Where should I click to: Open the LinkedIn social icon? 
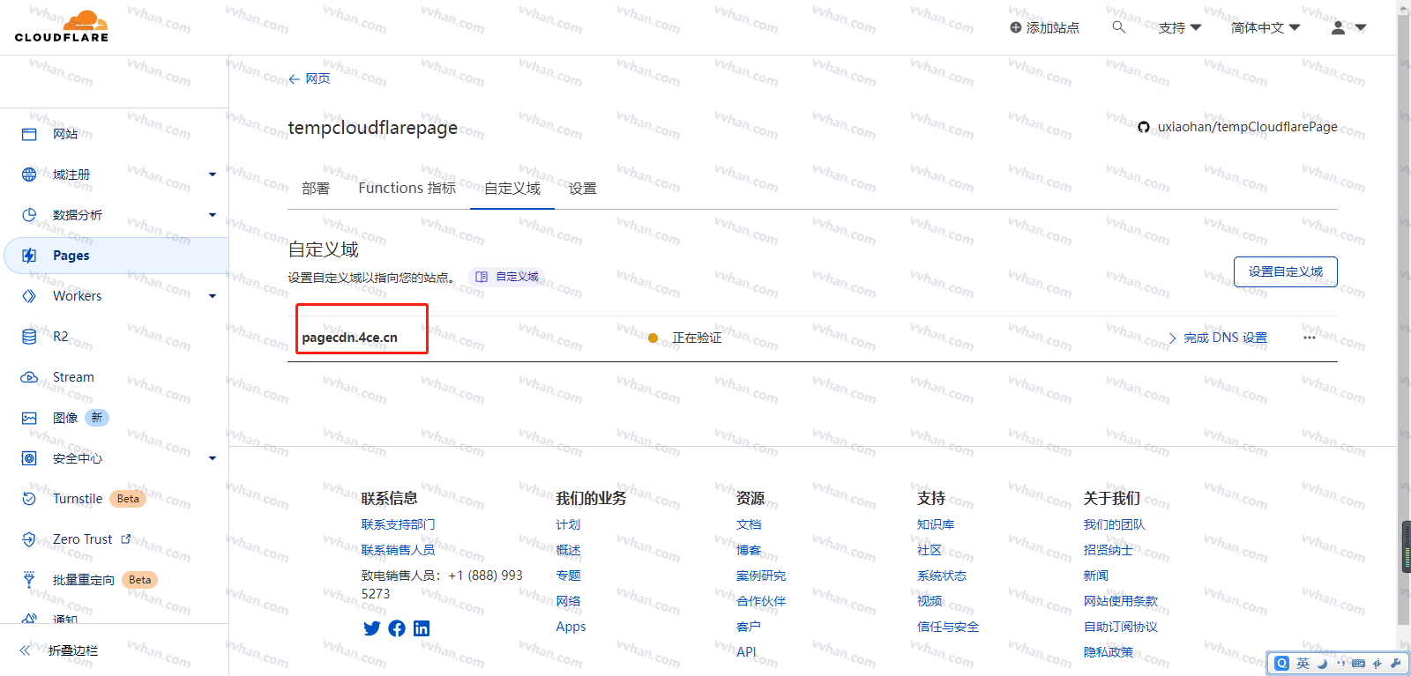422,628
